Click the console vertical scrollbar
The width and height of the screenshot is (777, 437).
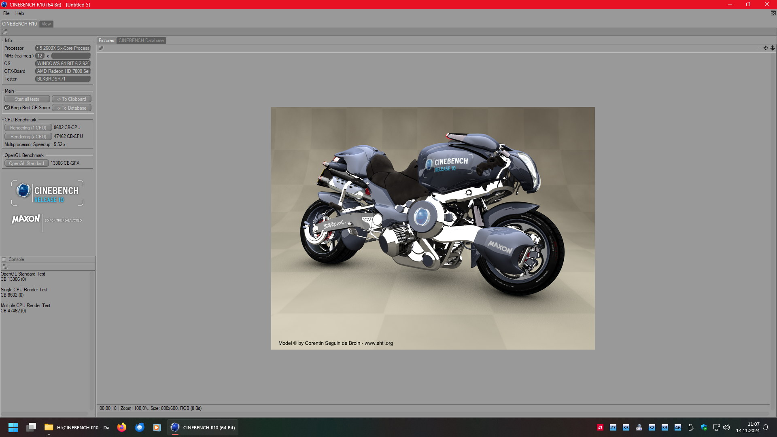coord(91,340)
